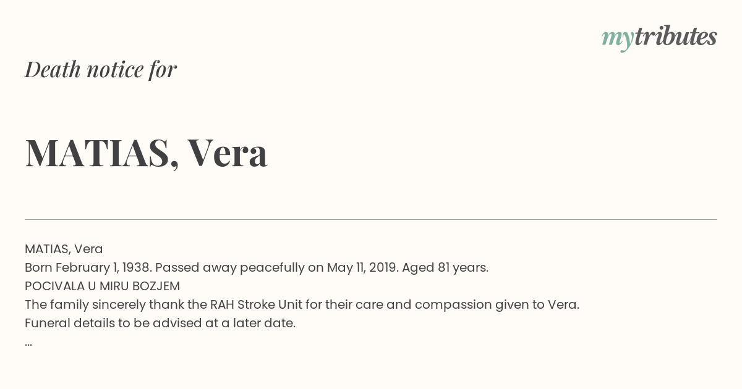This screenshot has height=389, width=742.
Task: Click the mytributes logo
Action: (x=659, y=38)
